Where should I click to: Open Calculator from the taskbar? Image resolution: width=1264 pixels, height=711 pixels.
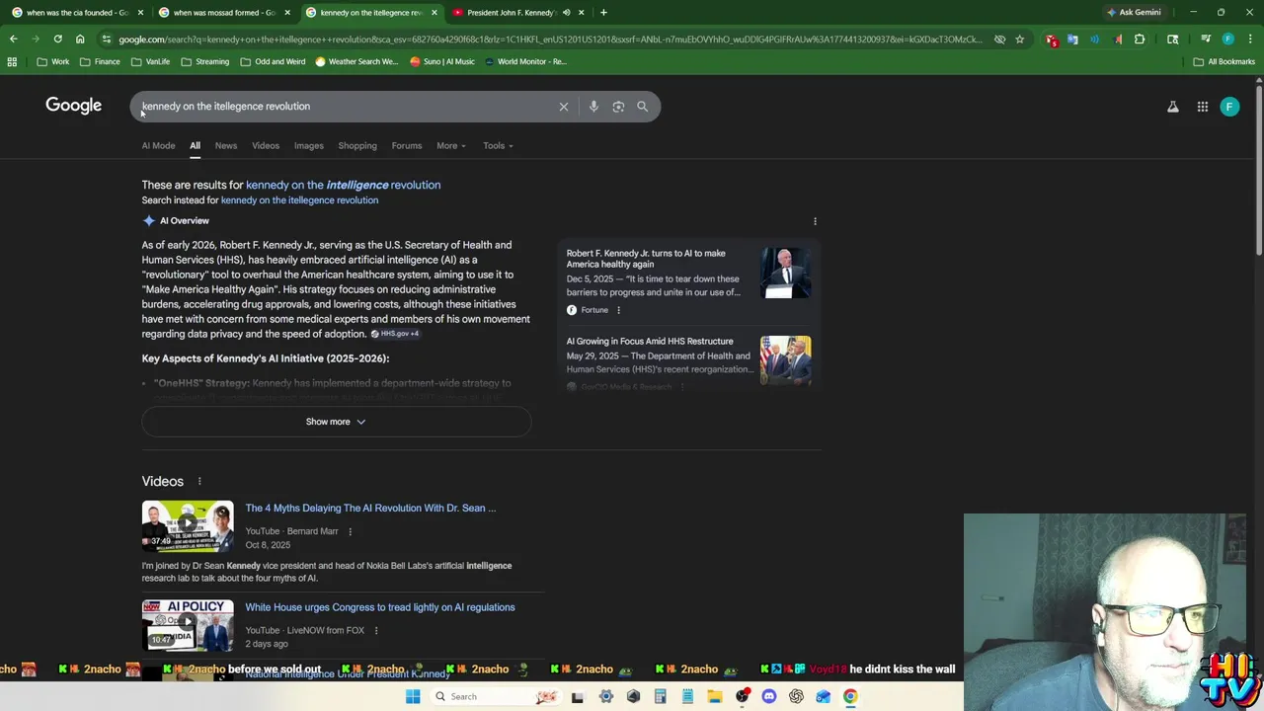click(x=660, y=697)
